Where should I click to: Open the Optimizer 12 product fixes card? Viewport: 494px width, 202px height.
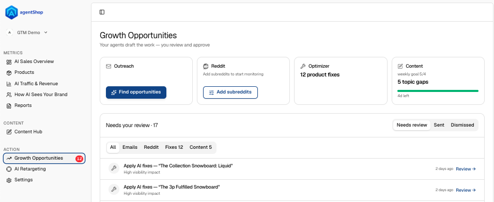[x=341, y=81]
